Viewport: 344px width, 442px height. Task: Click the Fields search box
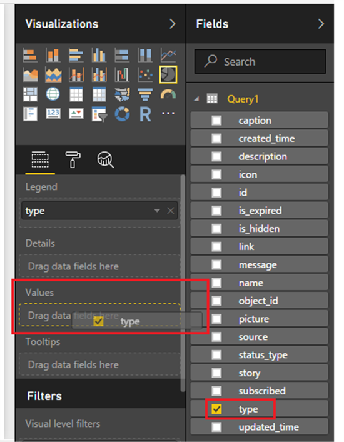260,61
